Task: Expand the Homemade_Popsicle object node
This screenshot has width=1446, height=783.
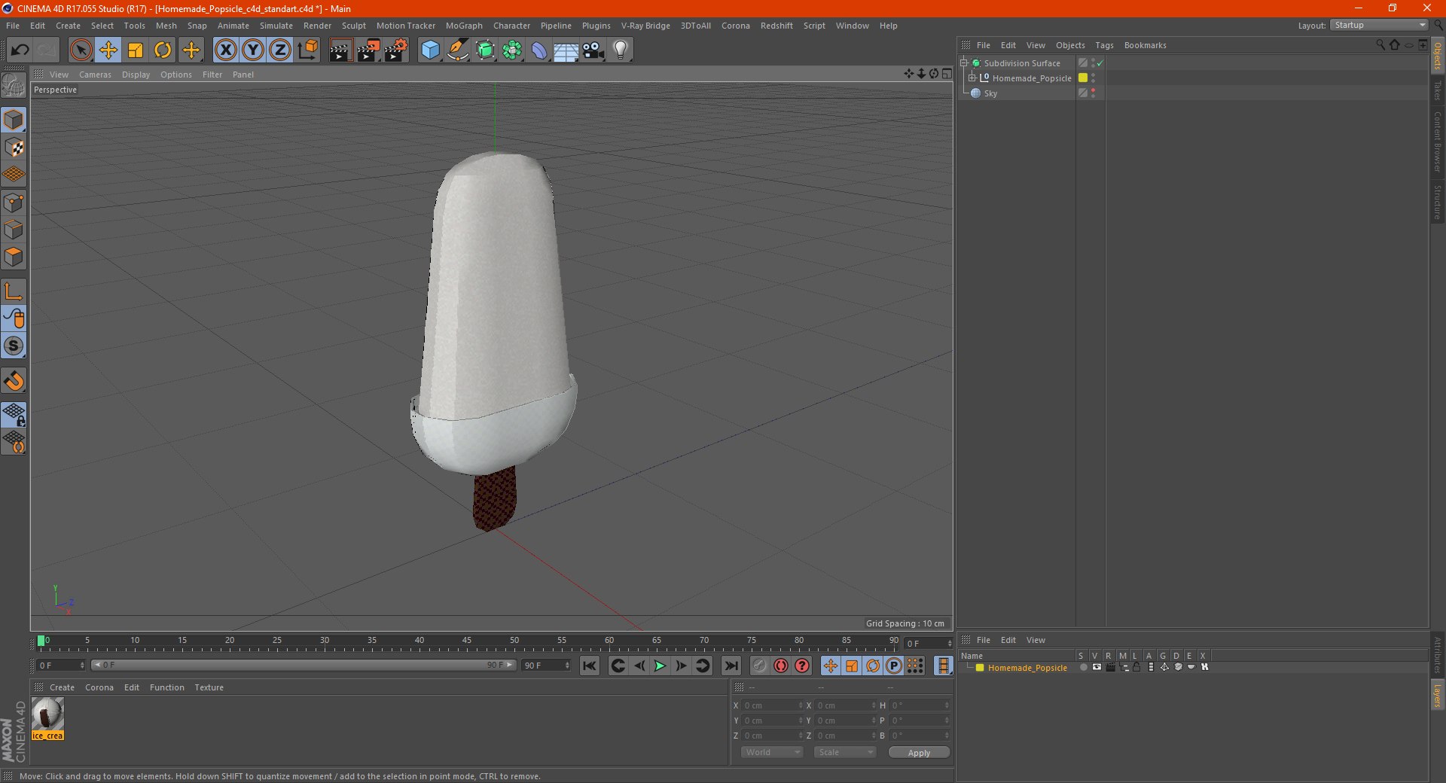Action: (972, 78)
